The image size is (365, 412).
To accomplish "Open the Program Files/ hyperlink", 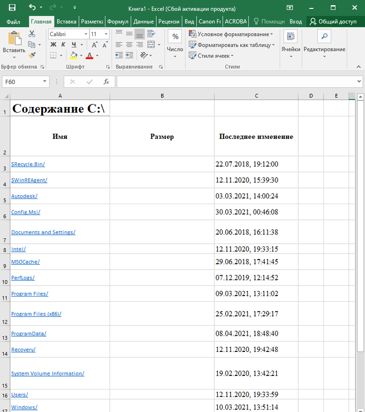I will point(30,293).
